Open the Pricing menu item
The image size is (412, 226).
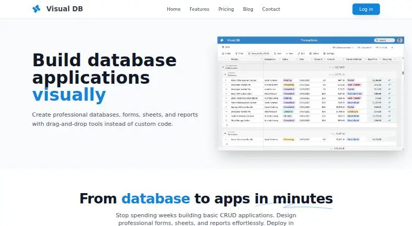226,9
